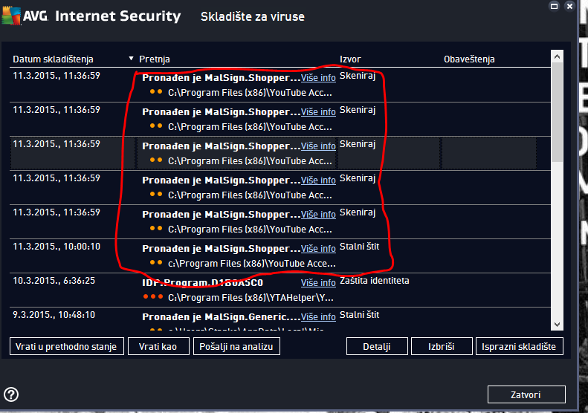The height and width of the screenshot is (413, 588).
Task: Click the vertical scrollbar thumb
Action: (557, 111)
